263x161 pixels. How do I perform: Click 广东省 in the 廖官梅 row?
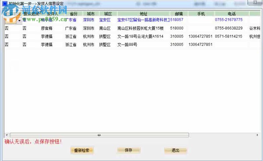click(71, 28)
